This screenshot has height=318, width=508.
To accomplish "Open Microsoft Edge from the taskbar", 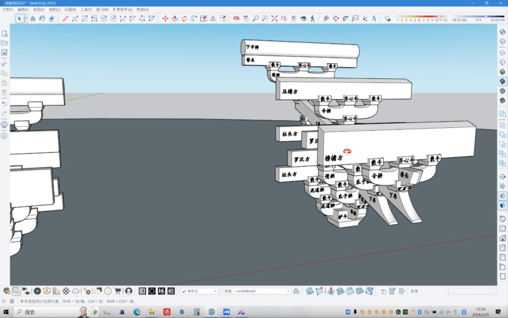I will [137, 312].
